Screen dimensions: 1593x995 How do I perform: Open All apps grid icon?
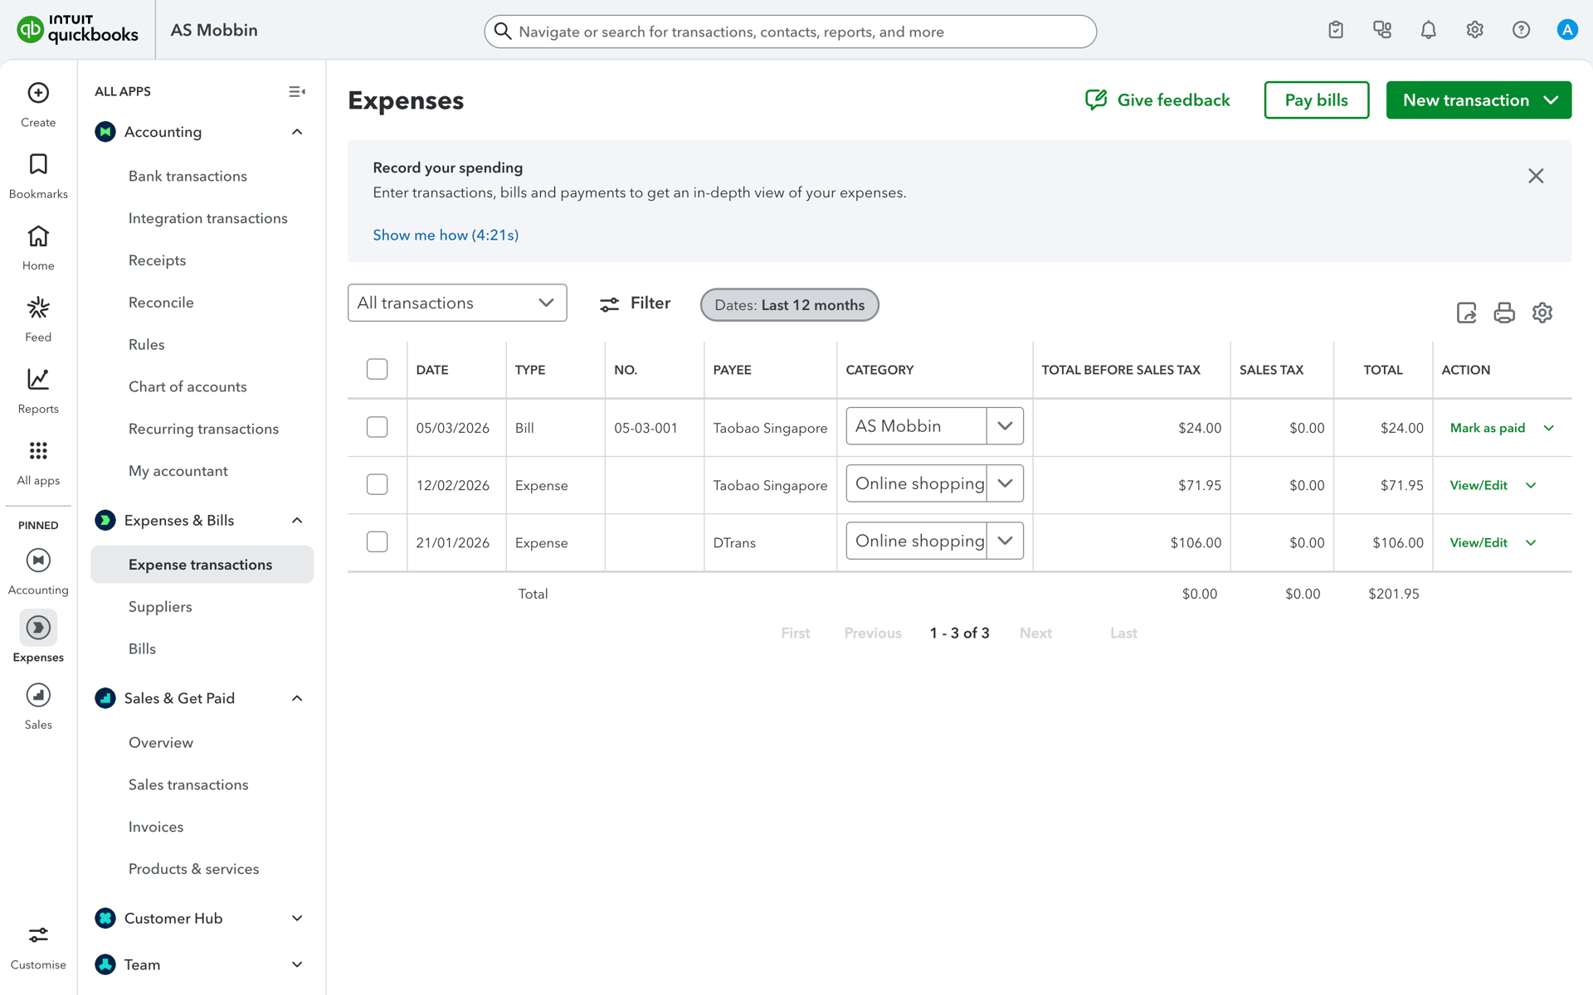(x=38, y=451)
